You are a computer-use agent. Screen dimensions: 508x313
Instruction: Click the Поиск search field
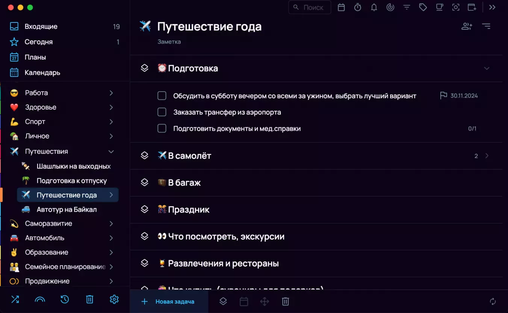tap(310, 7)
